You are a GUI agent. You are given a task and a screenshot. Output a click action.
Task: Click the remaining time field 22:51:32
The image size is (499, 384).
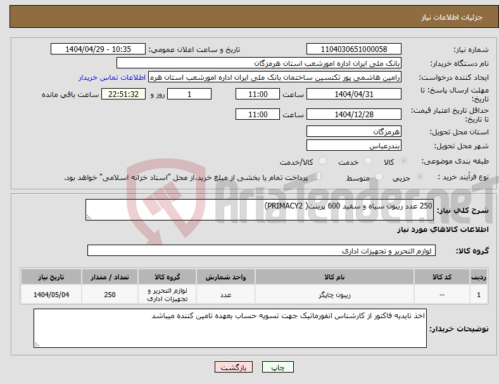tap(123, 94)
